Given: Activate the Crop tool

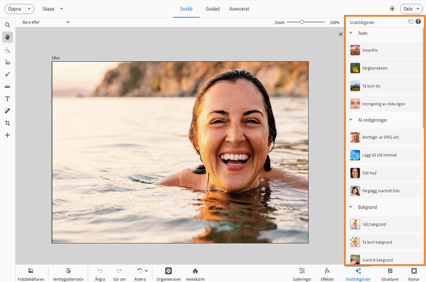Looking at the screenshot, I should click(7, 123).
